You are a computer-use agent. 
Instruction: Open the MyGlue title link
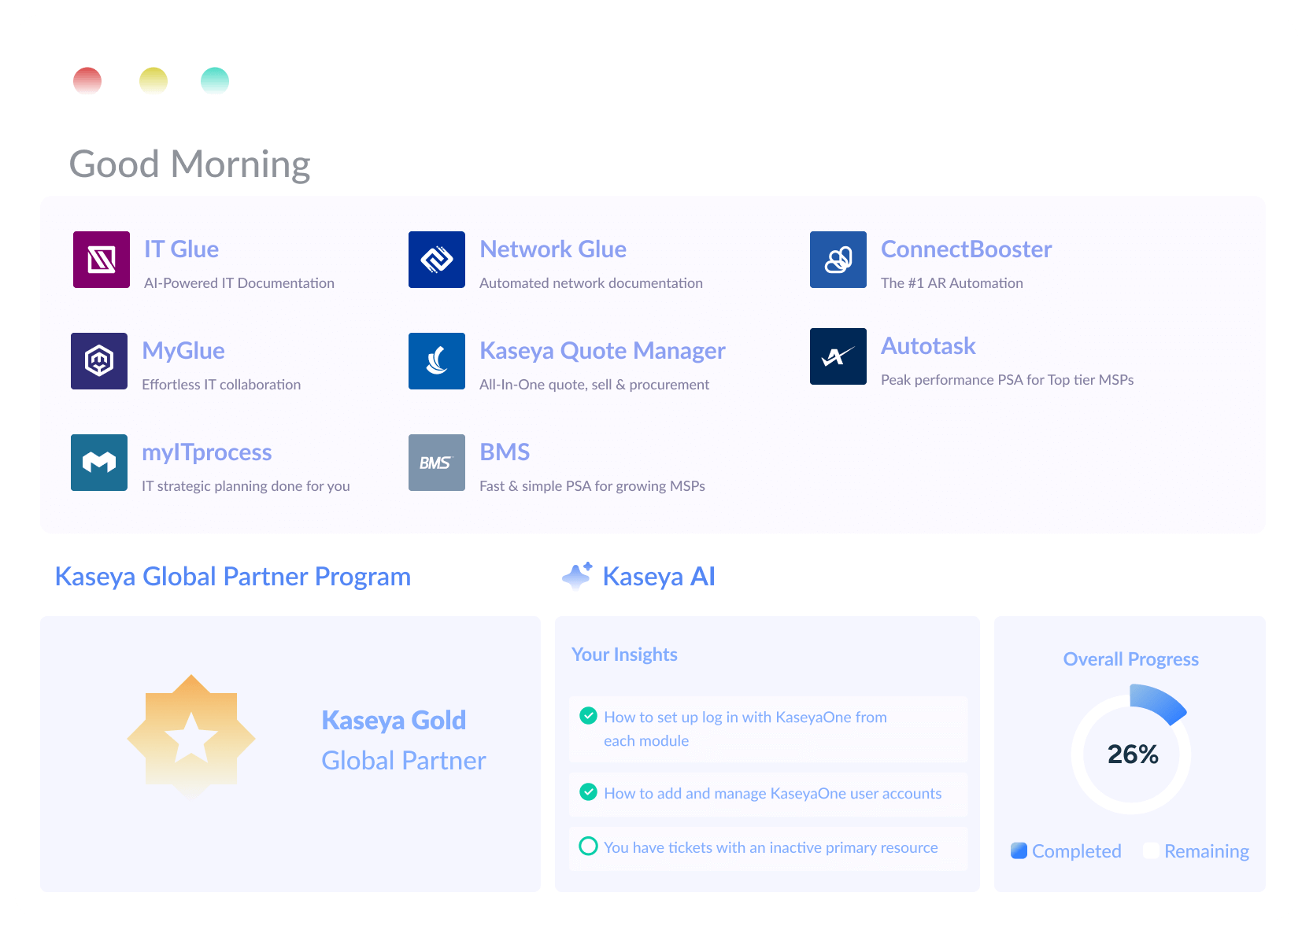tap(183, 351)
